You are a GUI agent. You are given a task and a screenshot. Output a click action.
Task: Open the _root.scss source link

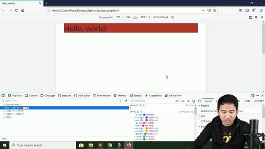[186, 112]
